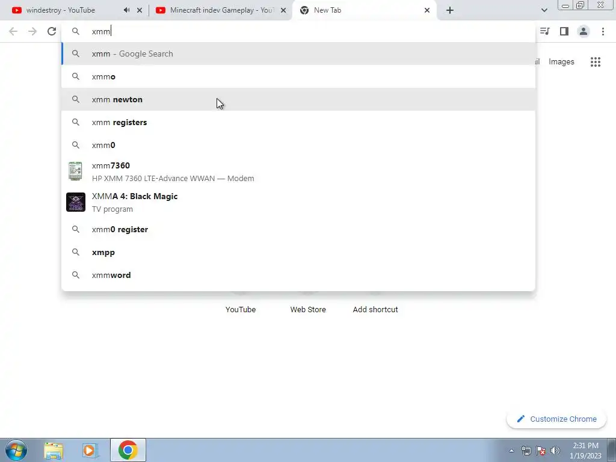Viewport: 616px width, 462px height.
Task: Open the Images link
Action: tap(561, 62)
